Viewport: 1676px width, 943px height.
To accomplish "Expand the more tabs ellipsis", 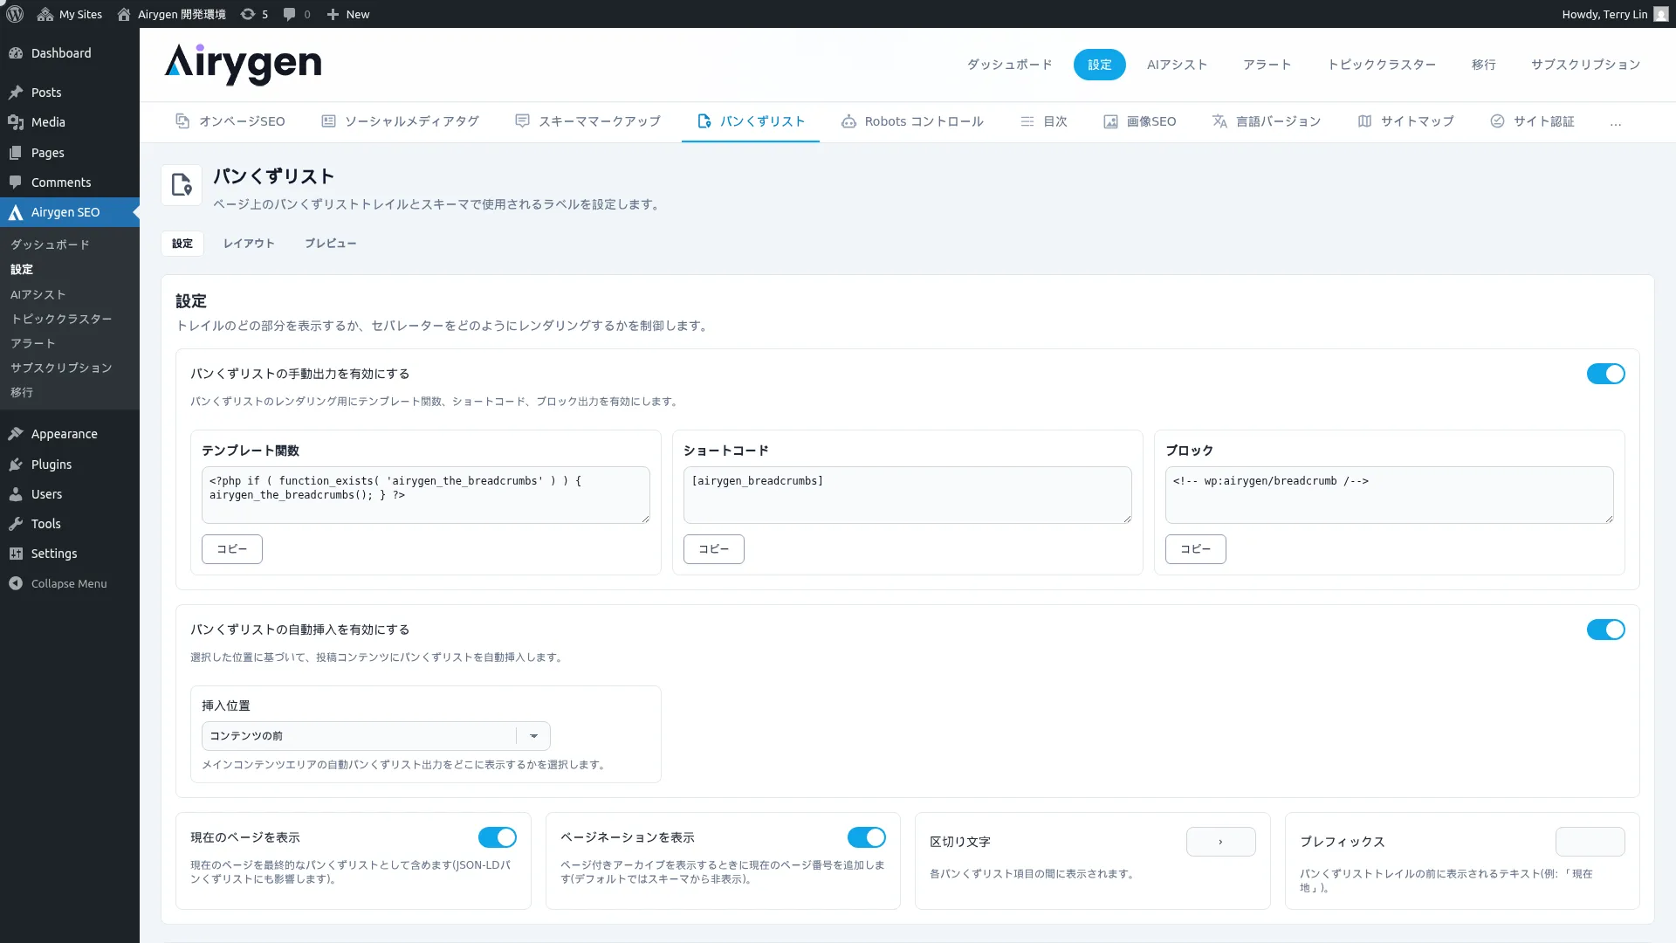I will coord(1616,122).
